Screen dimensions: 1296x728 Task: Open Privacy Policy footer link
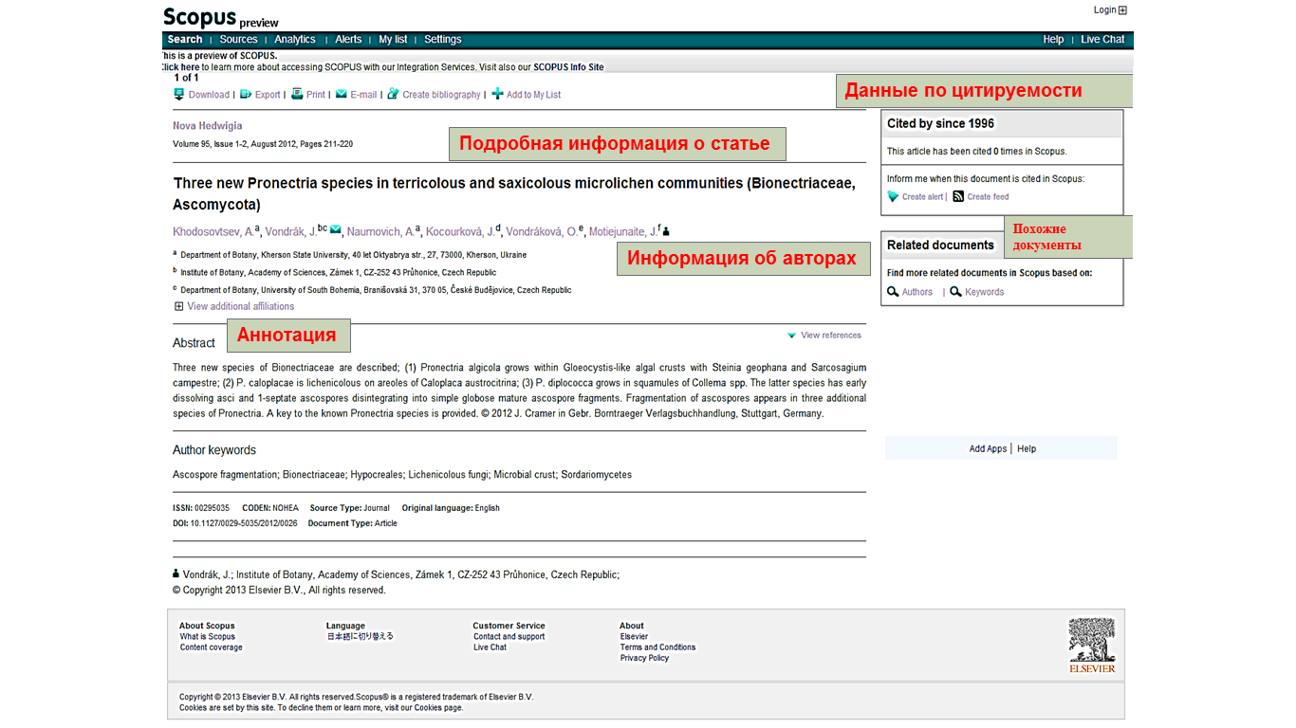tap(645, 658)
